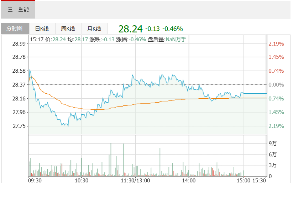Click the 28.37 baseline price label
293x197 pixels.
[19, 85]
